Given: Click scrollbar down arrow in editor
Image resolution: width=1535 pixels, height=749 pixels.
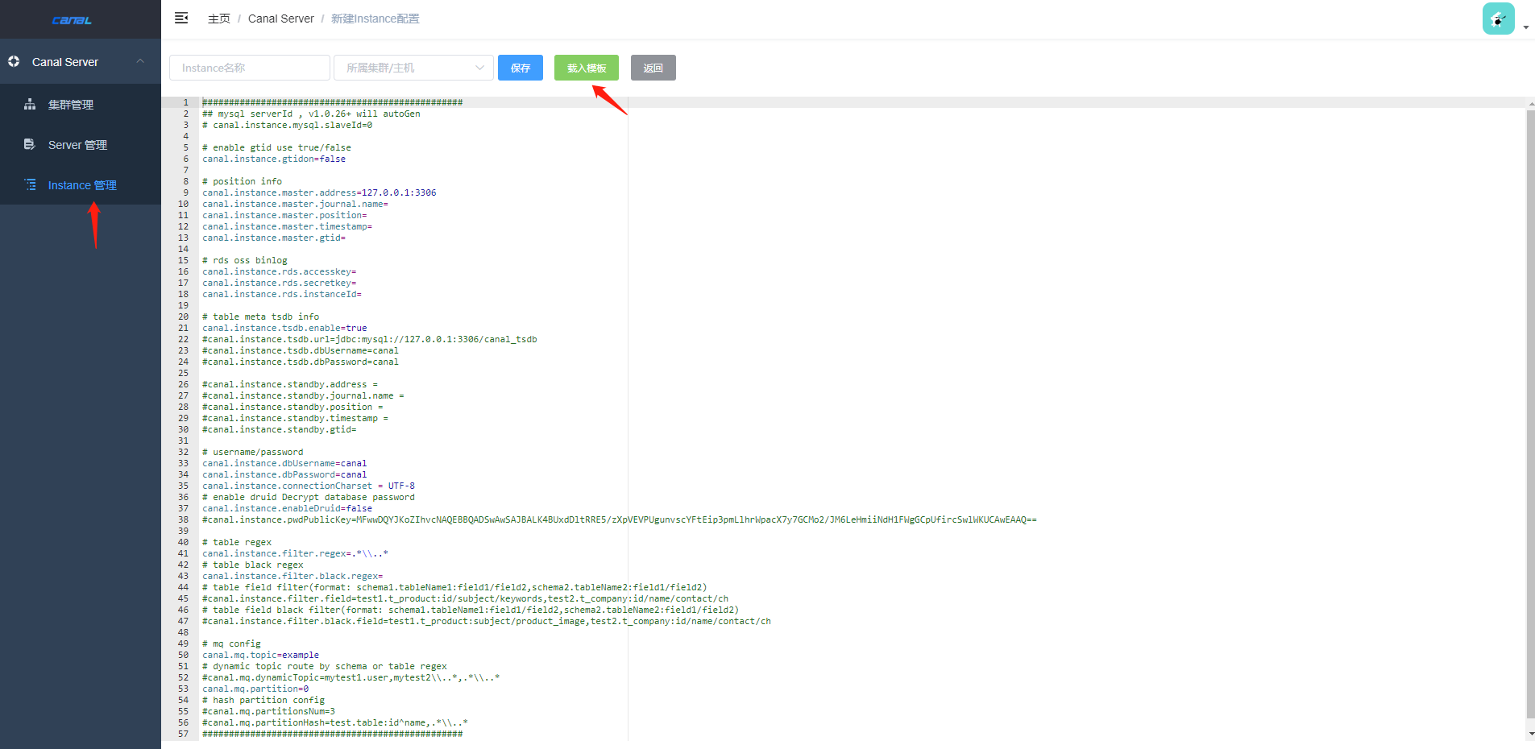Looking at the screenshot, I should [x=1531, y=735].
